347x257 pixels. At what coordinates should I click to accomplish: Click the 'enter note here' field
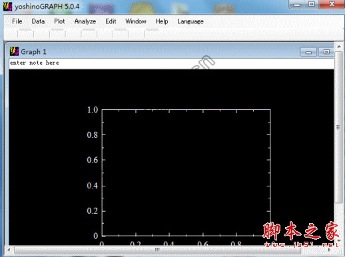pos(171,63)
